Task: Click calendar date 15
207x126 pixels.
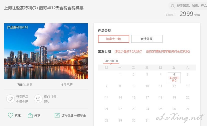Action: coord(120,97)
